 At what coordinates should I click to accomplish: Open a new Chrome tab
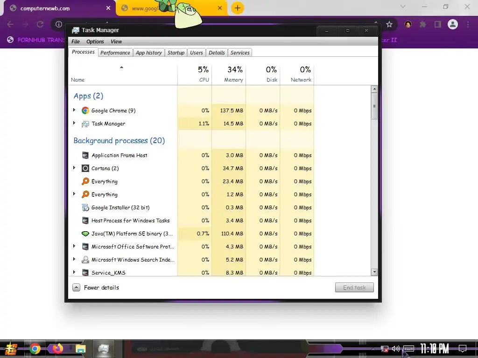click(238, 8)
